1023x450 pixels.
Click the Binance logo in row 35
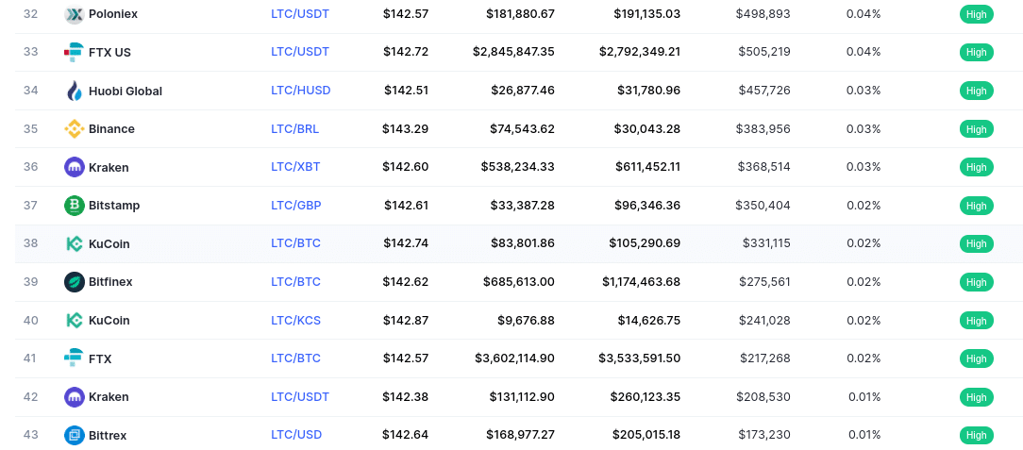pos(75,129)
